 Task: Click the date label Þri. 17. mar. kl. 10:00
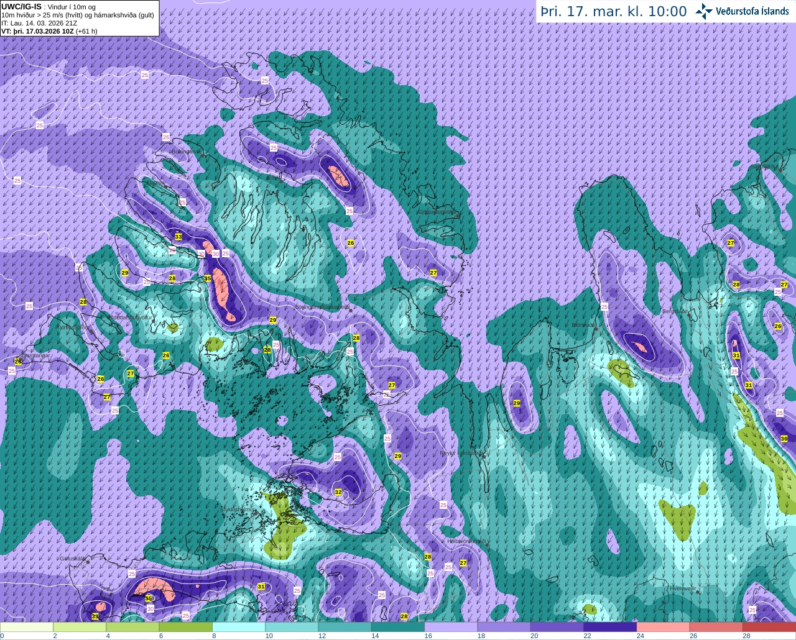click(613, 11)
